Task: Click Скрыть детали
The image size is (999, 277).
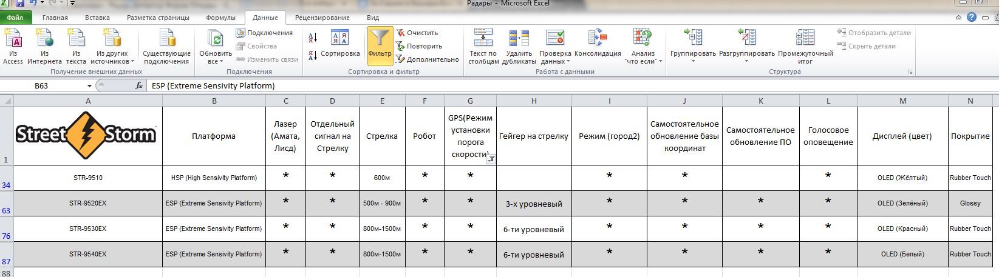Action: click(867, 46)
